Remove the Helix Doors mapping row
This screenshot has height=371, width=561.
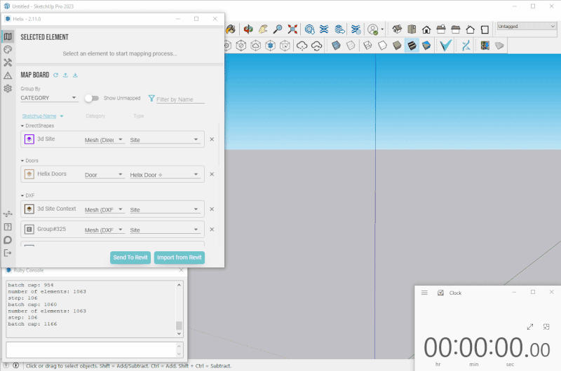[212, 174]
